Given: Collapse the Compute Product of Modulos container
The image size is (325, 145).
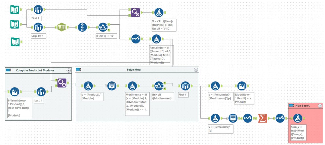Looking at the screenshot, I should (68, 70).
